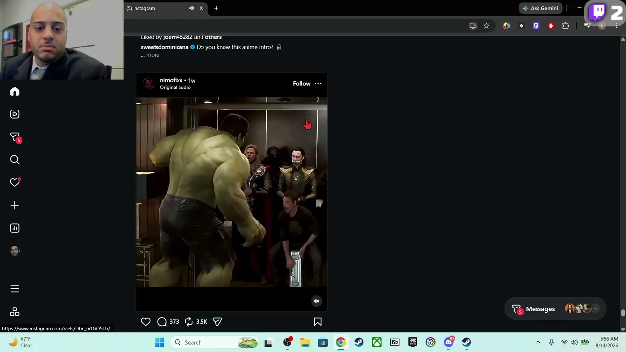The image size is (626, 352).
Task: Toggle reel audio with the speaker button
Action: pos(317,301)
